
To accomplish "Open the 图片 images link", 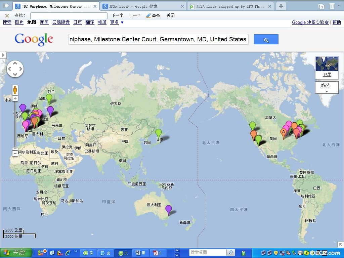I will (x=19, y=23).
